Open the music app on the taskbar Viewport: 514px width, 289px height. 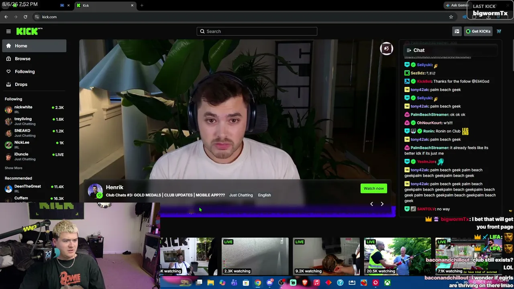[x=316, y=283]
